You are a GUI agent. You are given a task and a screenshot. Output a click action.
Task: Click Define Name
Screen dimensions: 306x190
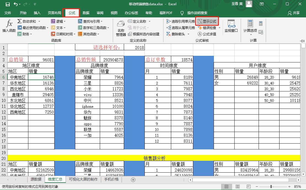(x=137, y=21)
